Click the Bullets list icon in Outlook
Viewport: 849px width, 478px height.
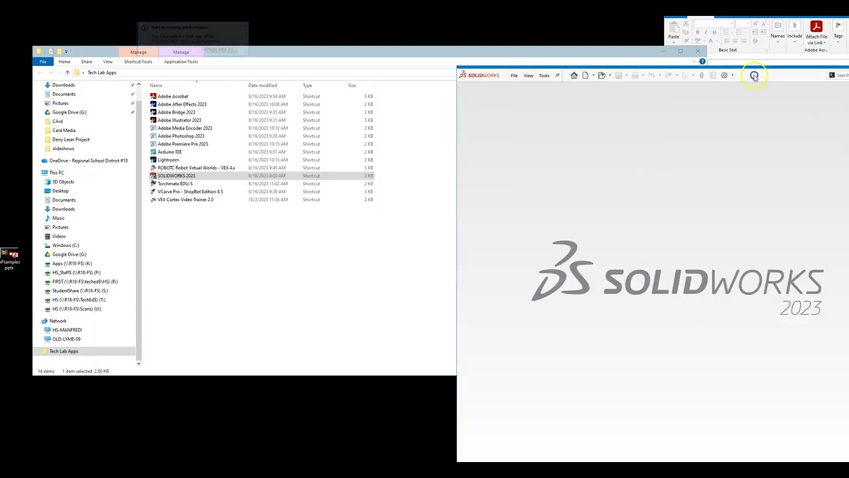click(726, 33)
